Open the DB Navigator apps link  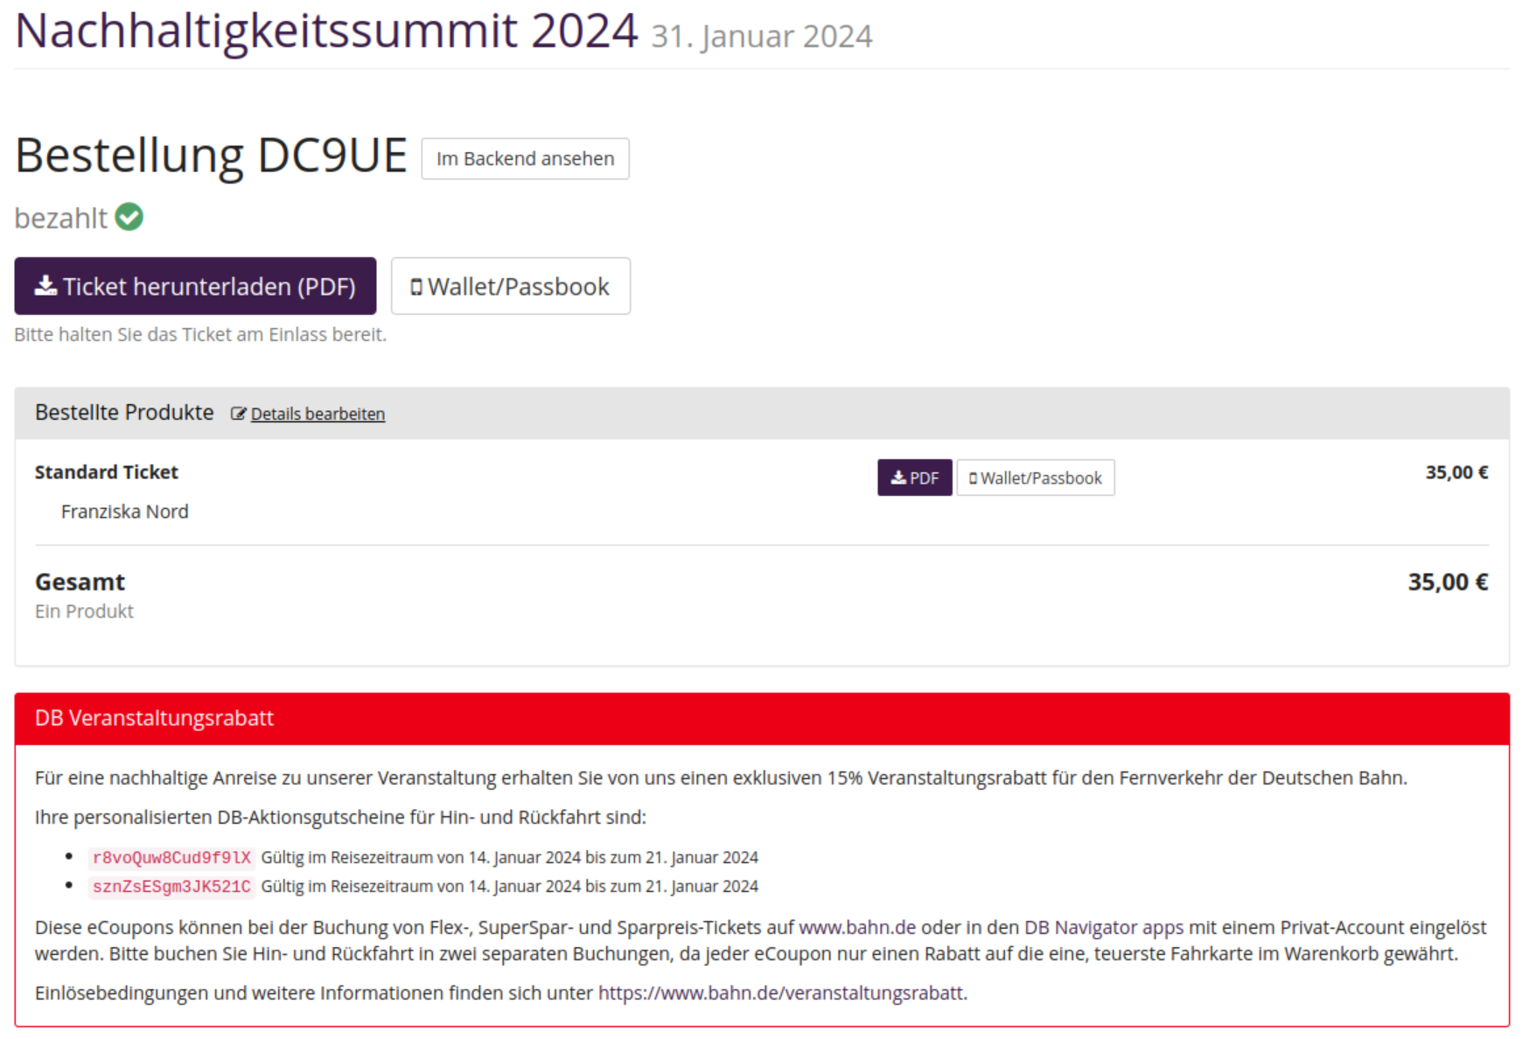[x=1103, y=927]
